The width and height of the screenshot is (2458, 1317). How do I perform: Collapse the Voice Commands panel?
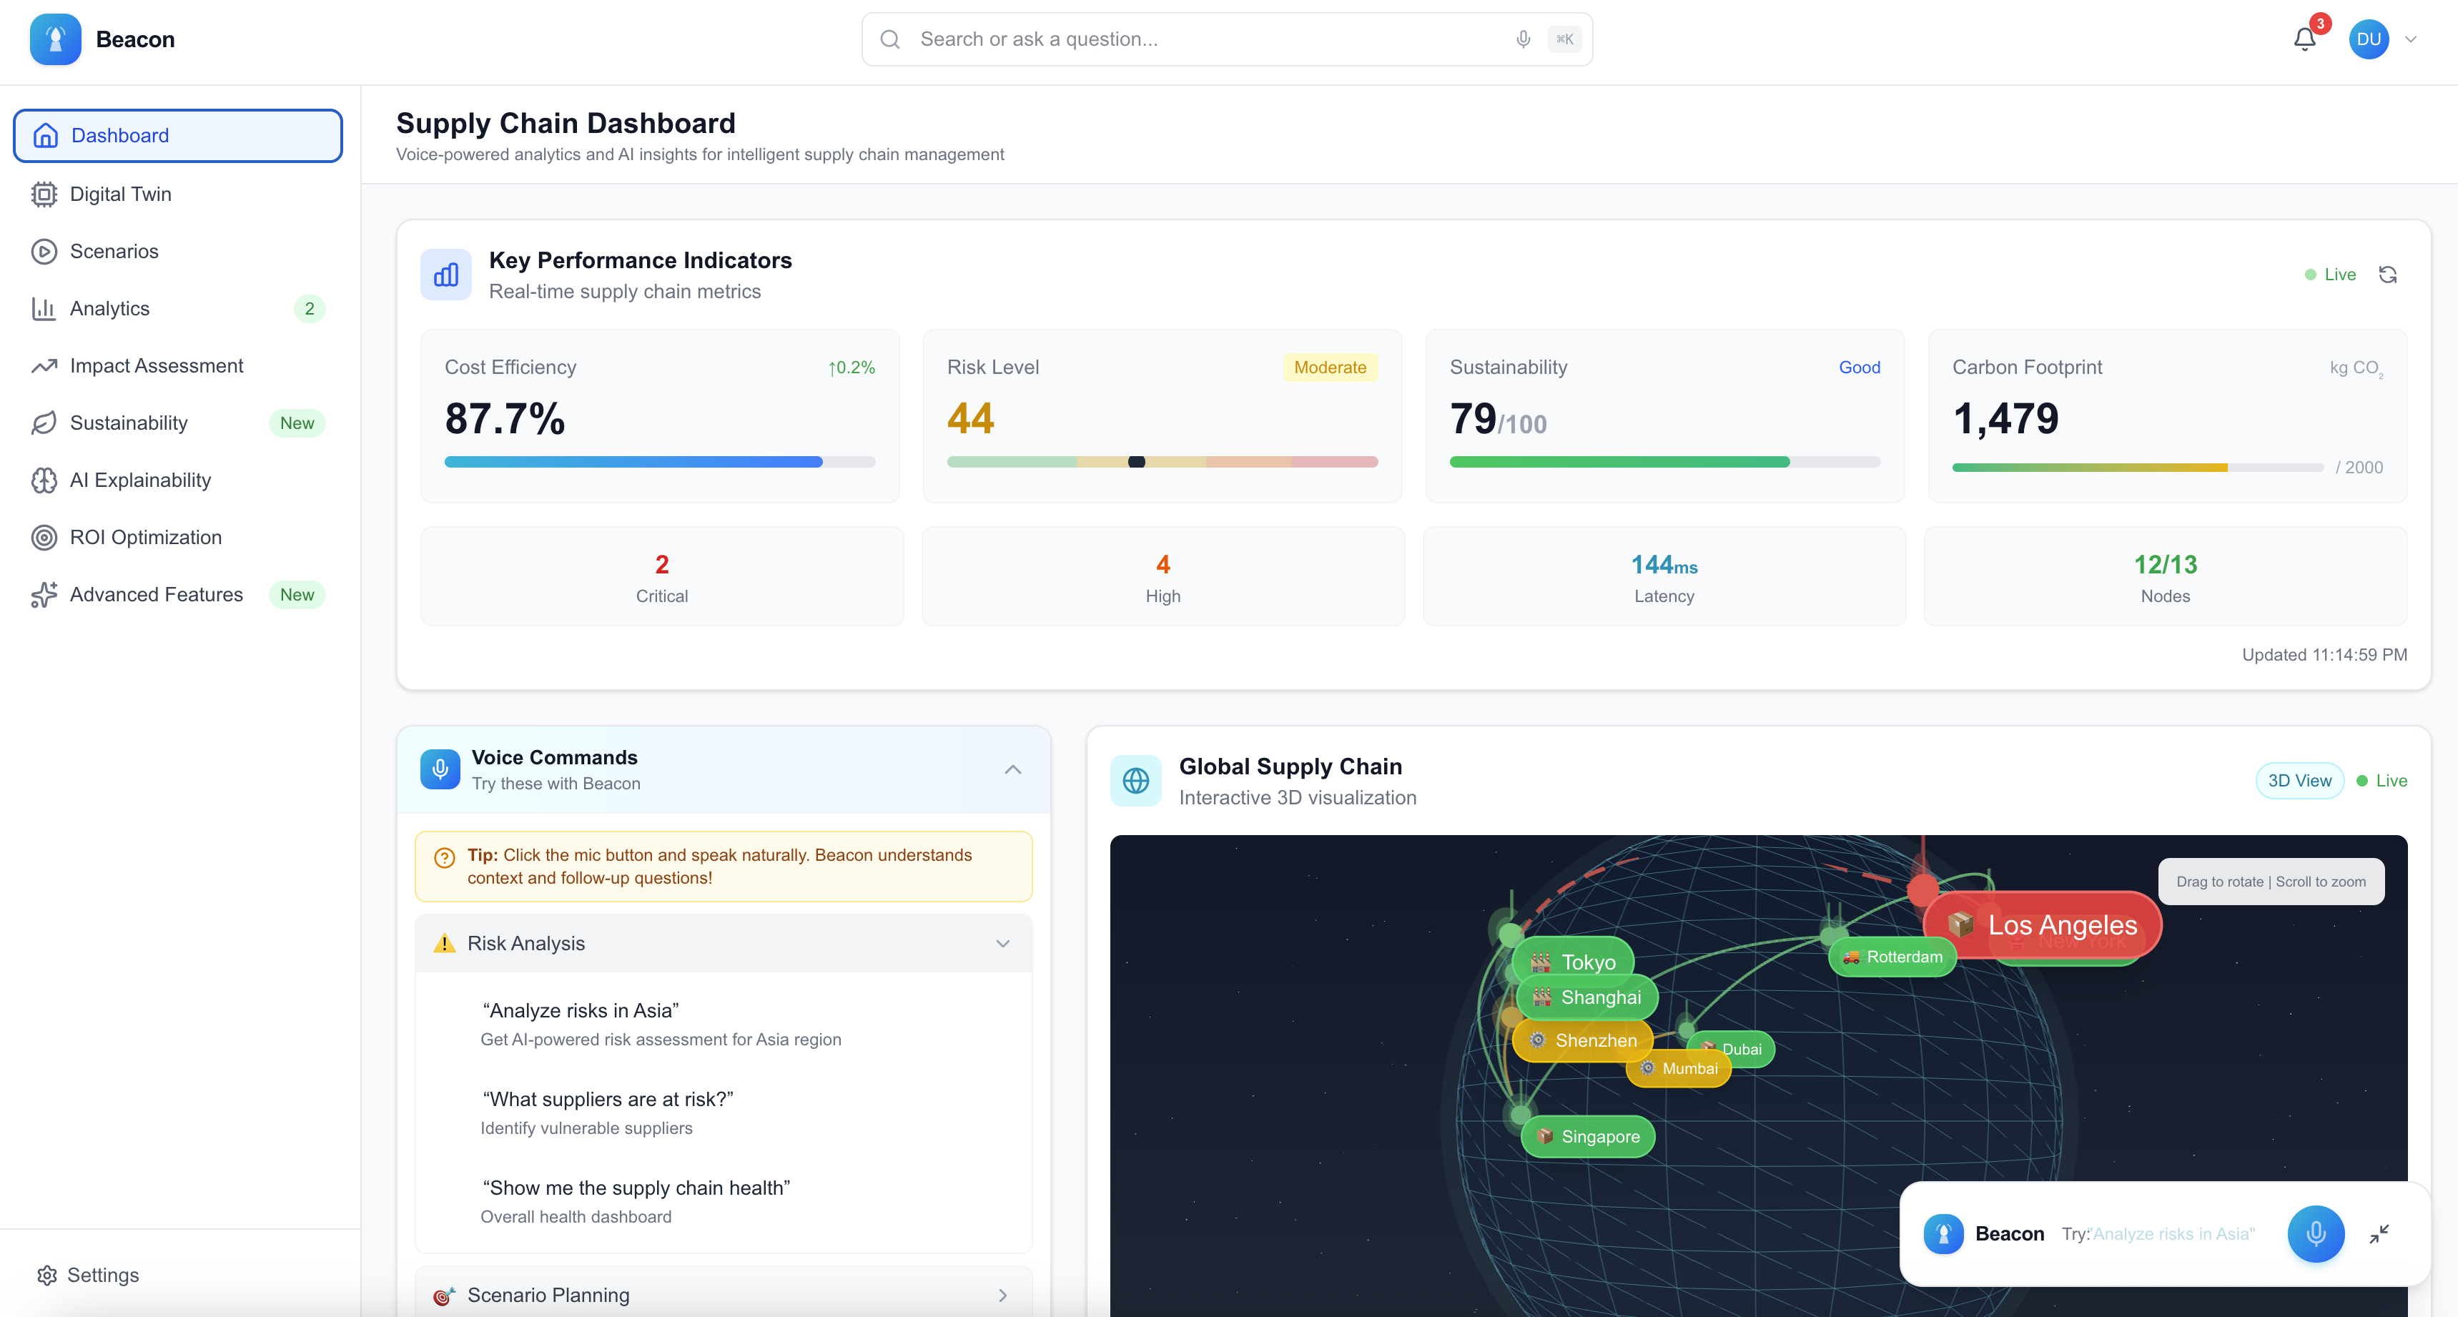[x=1012, y=769]
